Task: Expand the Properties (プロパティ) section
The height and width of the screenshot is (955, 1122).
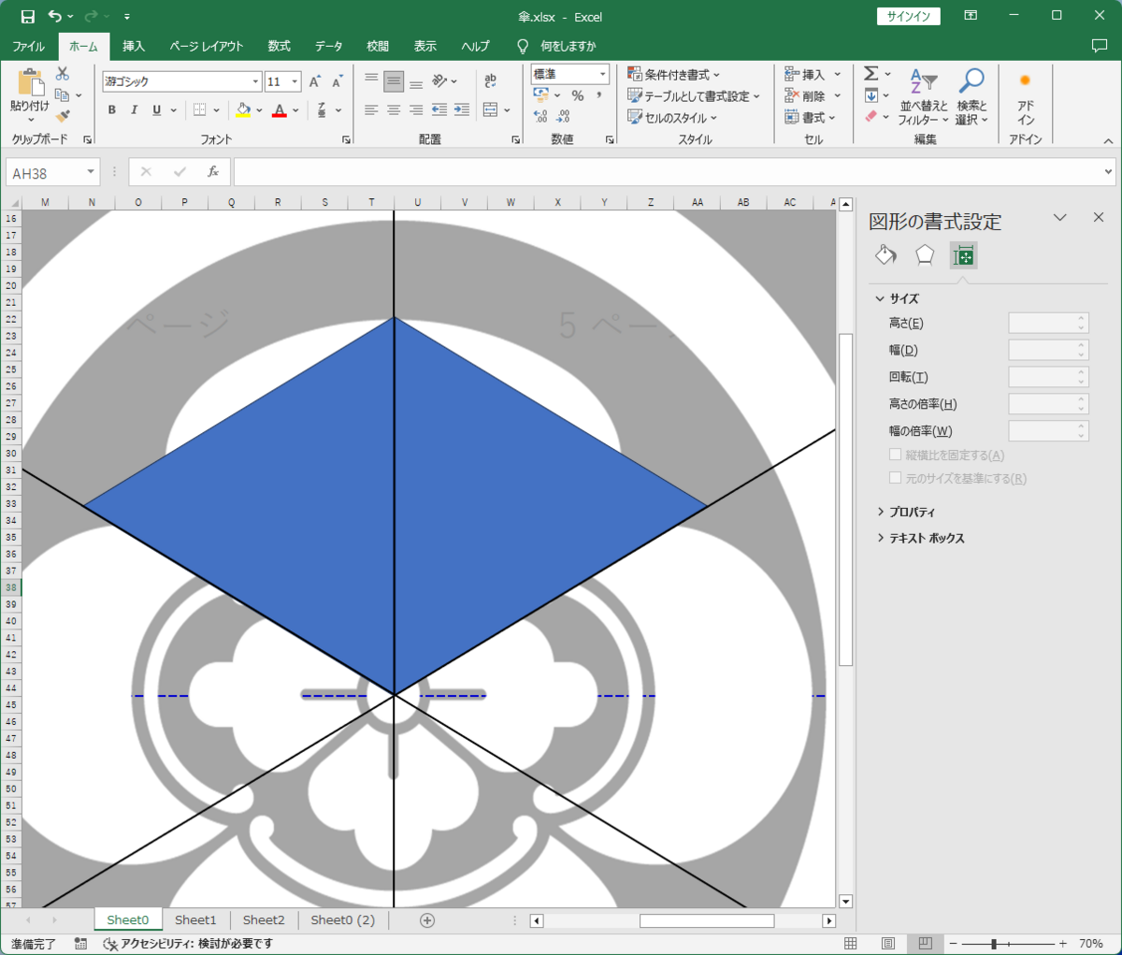Action: [x=906, y=512]
